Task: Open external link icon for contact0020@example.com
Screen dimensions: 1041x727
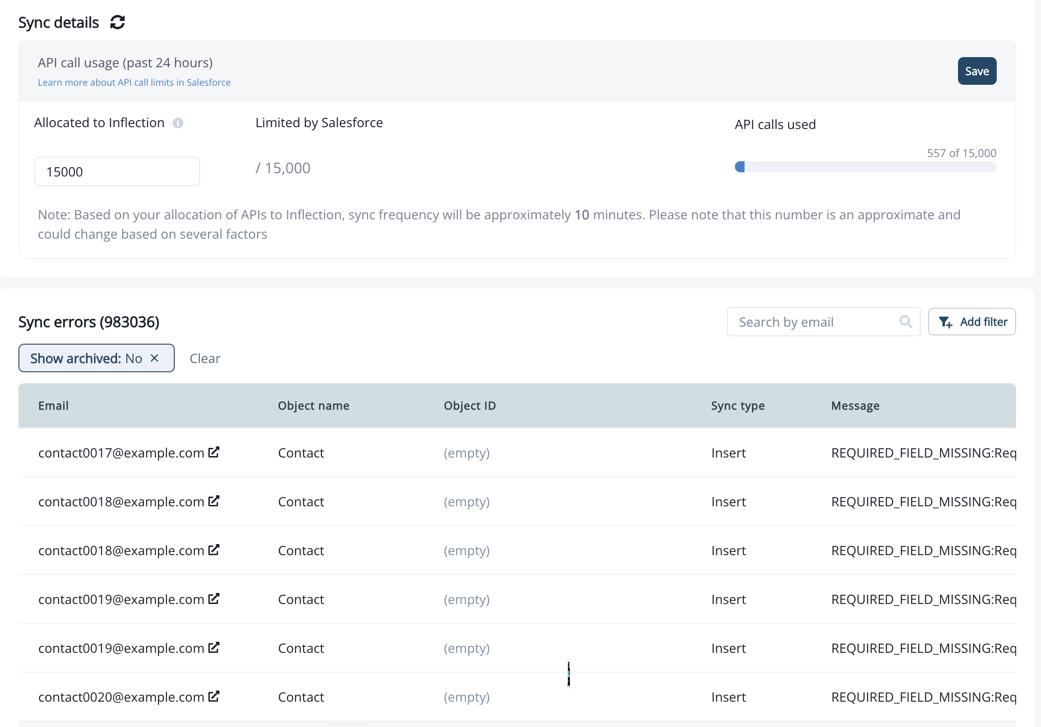Action: (x=213, y=697)
